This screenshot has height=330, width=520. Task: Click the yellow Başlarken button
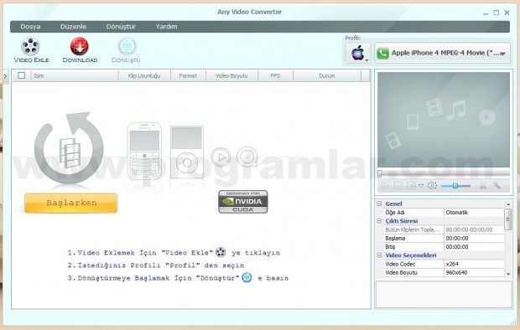tap(70, 203)
